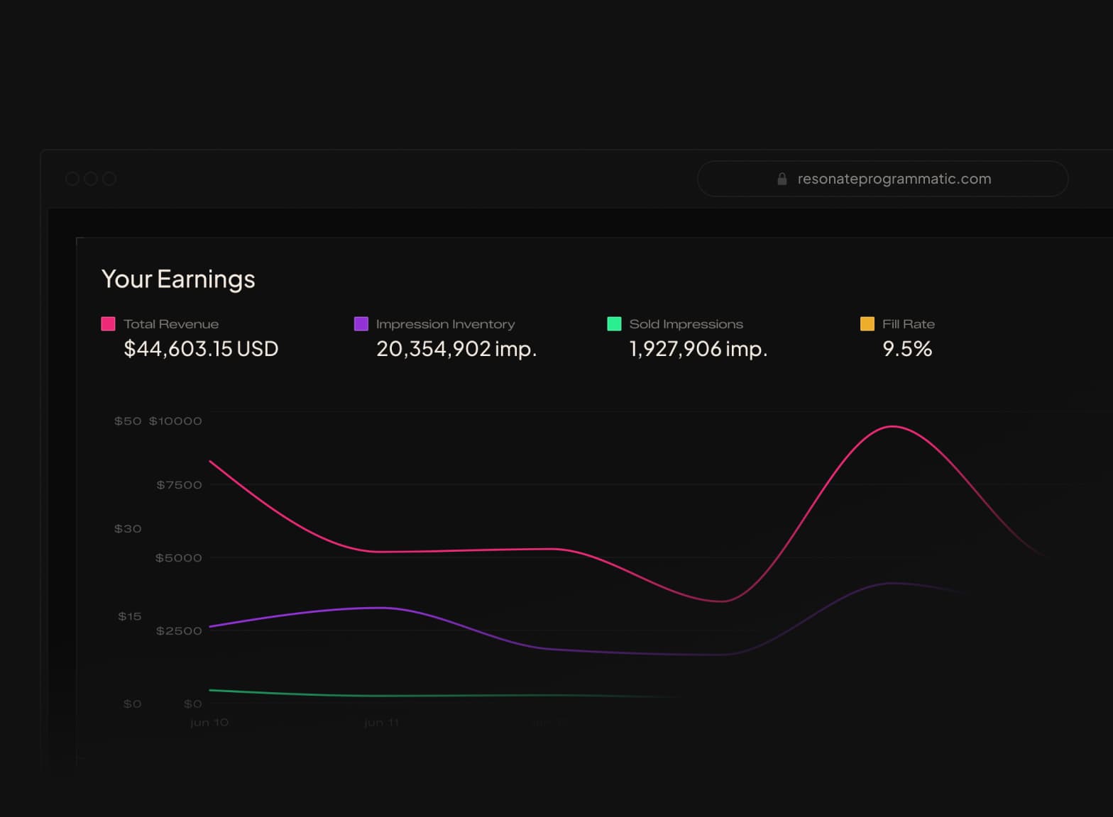Click the orange Fill Rate legend swatch
Viewport: 1113px width, 817px height.
point(867,324)
